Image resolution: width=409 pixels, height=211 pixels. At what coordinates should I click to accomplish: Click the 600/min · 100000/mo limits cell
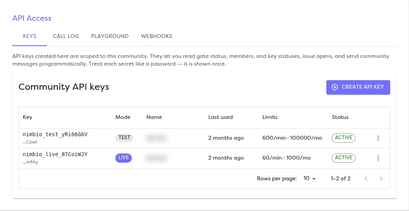[x=292, y=138]
